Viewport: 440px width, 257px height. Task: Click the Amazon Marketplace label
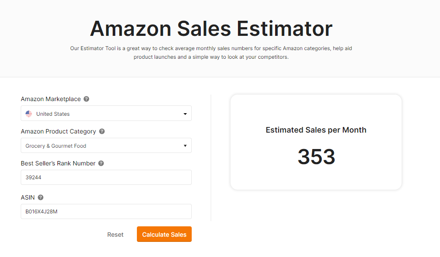coord(51,99)
